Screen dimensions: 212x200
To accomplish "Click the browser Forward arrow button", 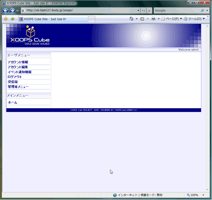I will [12, 11].
